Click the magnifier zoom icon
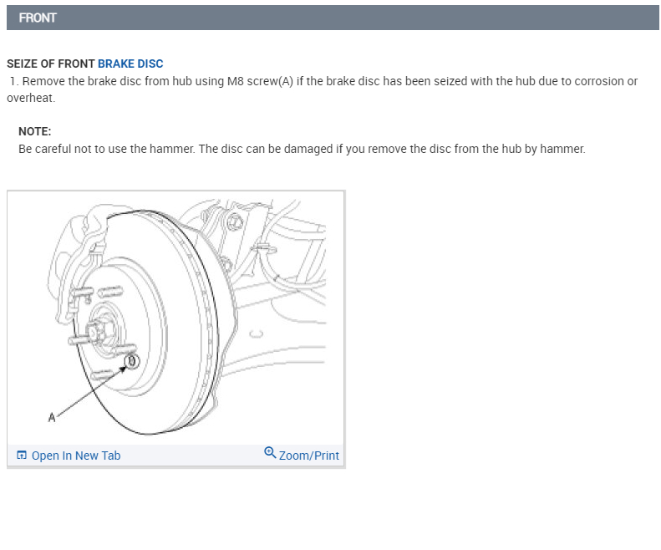 [x=270, y=453]
